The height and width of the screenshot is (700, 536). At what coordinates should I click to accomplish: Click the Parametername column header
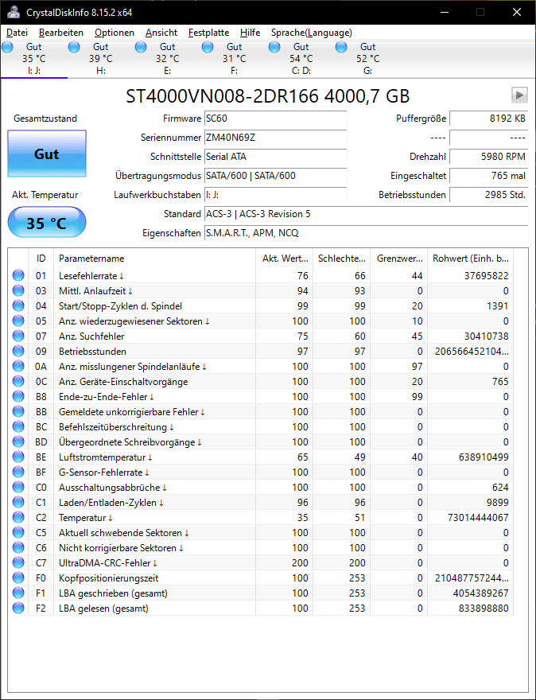[154, 259]
